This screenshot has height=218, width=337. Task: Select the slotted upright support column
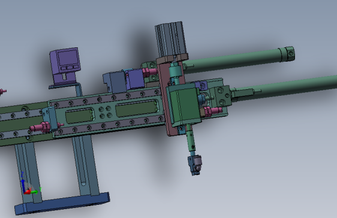coord(85,166)
